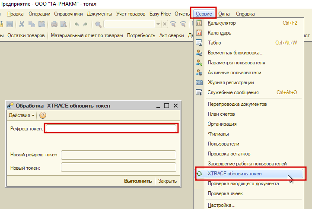
Task: Select Проверка ячеек menu entry
Action: (249, 193)
